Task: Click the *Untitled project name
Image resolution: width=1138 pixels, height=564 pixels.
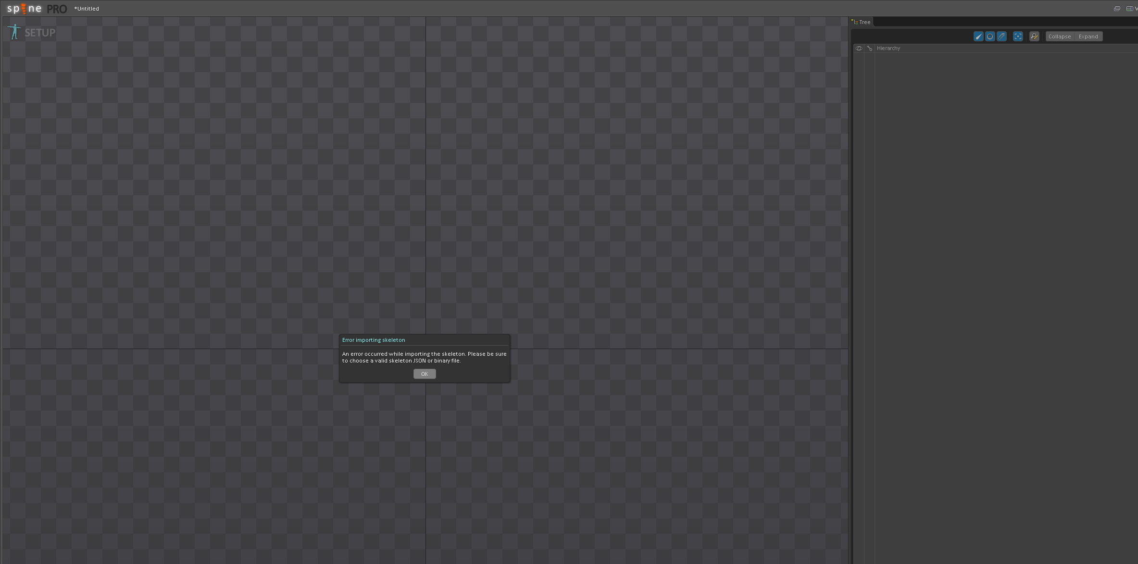Action: (x=87, y=9)
